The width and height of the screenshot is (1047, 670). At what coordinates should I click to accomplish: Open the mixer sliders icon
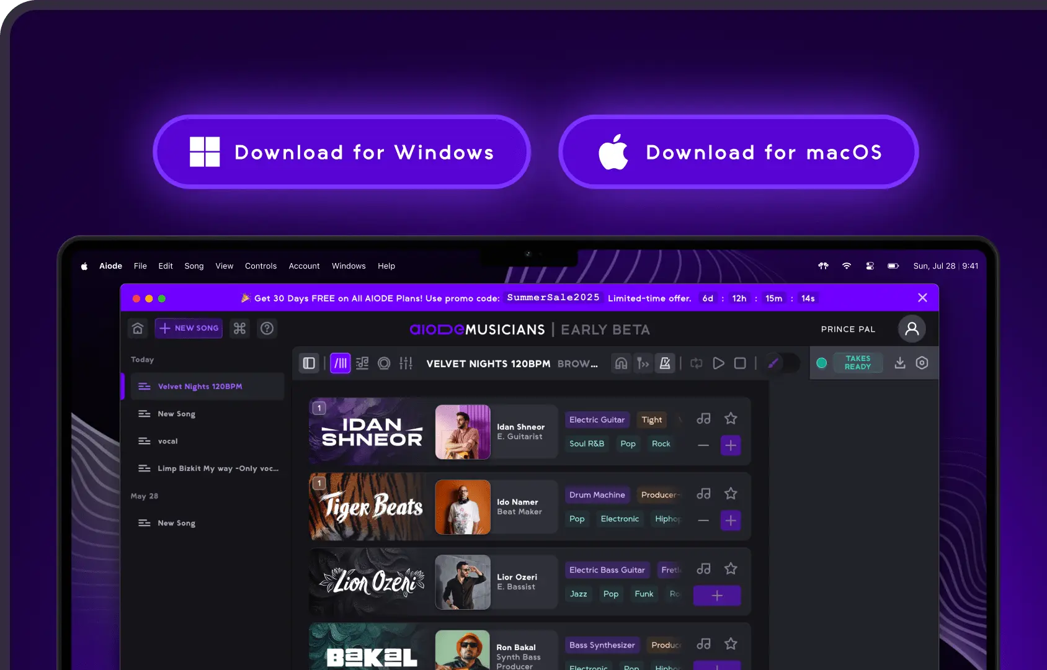coord(406,363)
